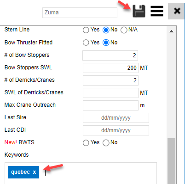Select No for Stern Line
Viewport: 185px width, 184px height.
tap(106, 30)
